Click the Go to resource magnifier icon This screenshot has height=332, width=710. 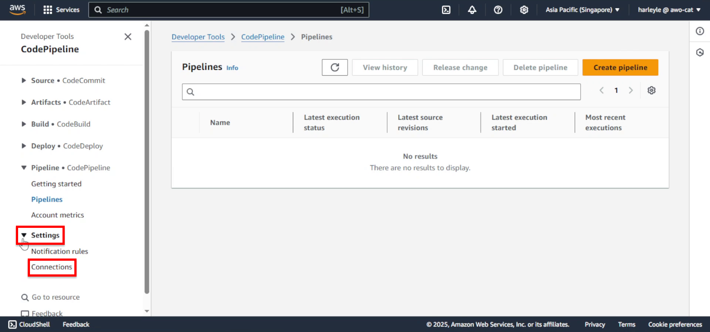[25, 297]
